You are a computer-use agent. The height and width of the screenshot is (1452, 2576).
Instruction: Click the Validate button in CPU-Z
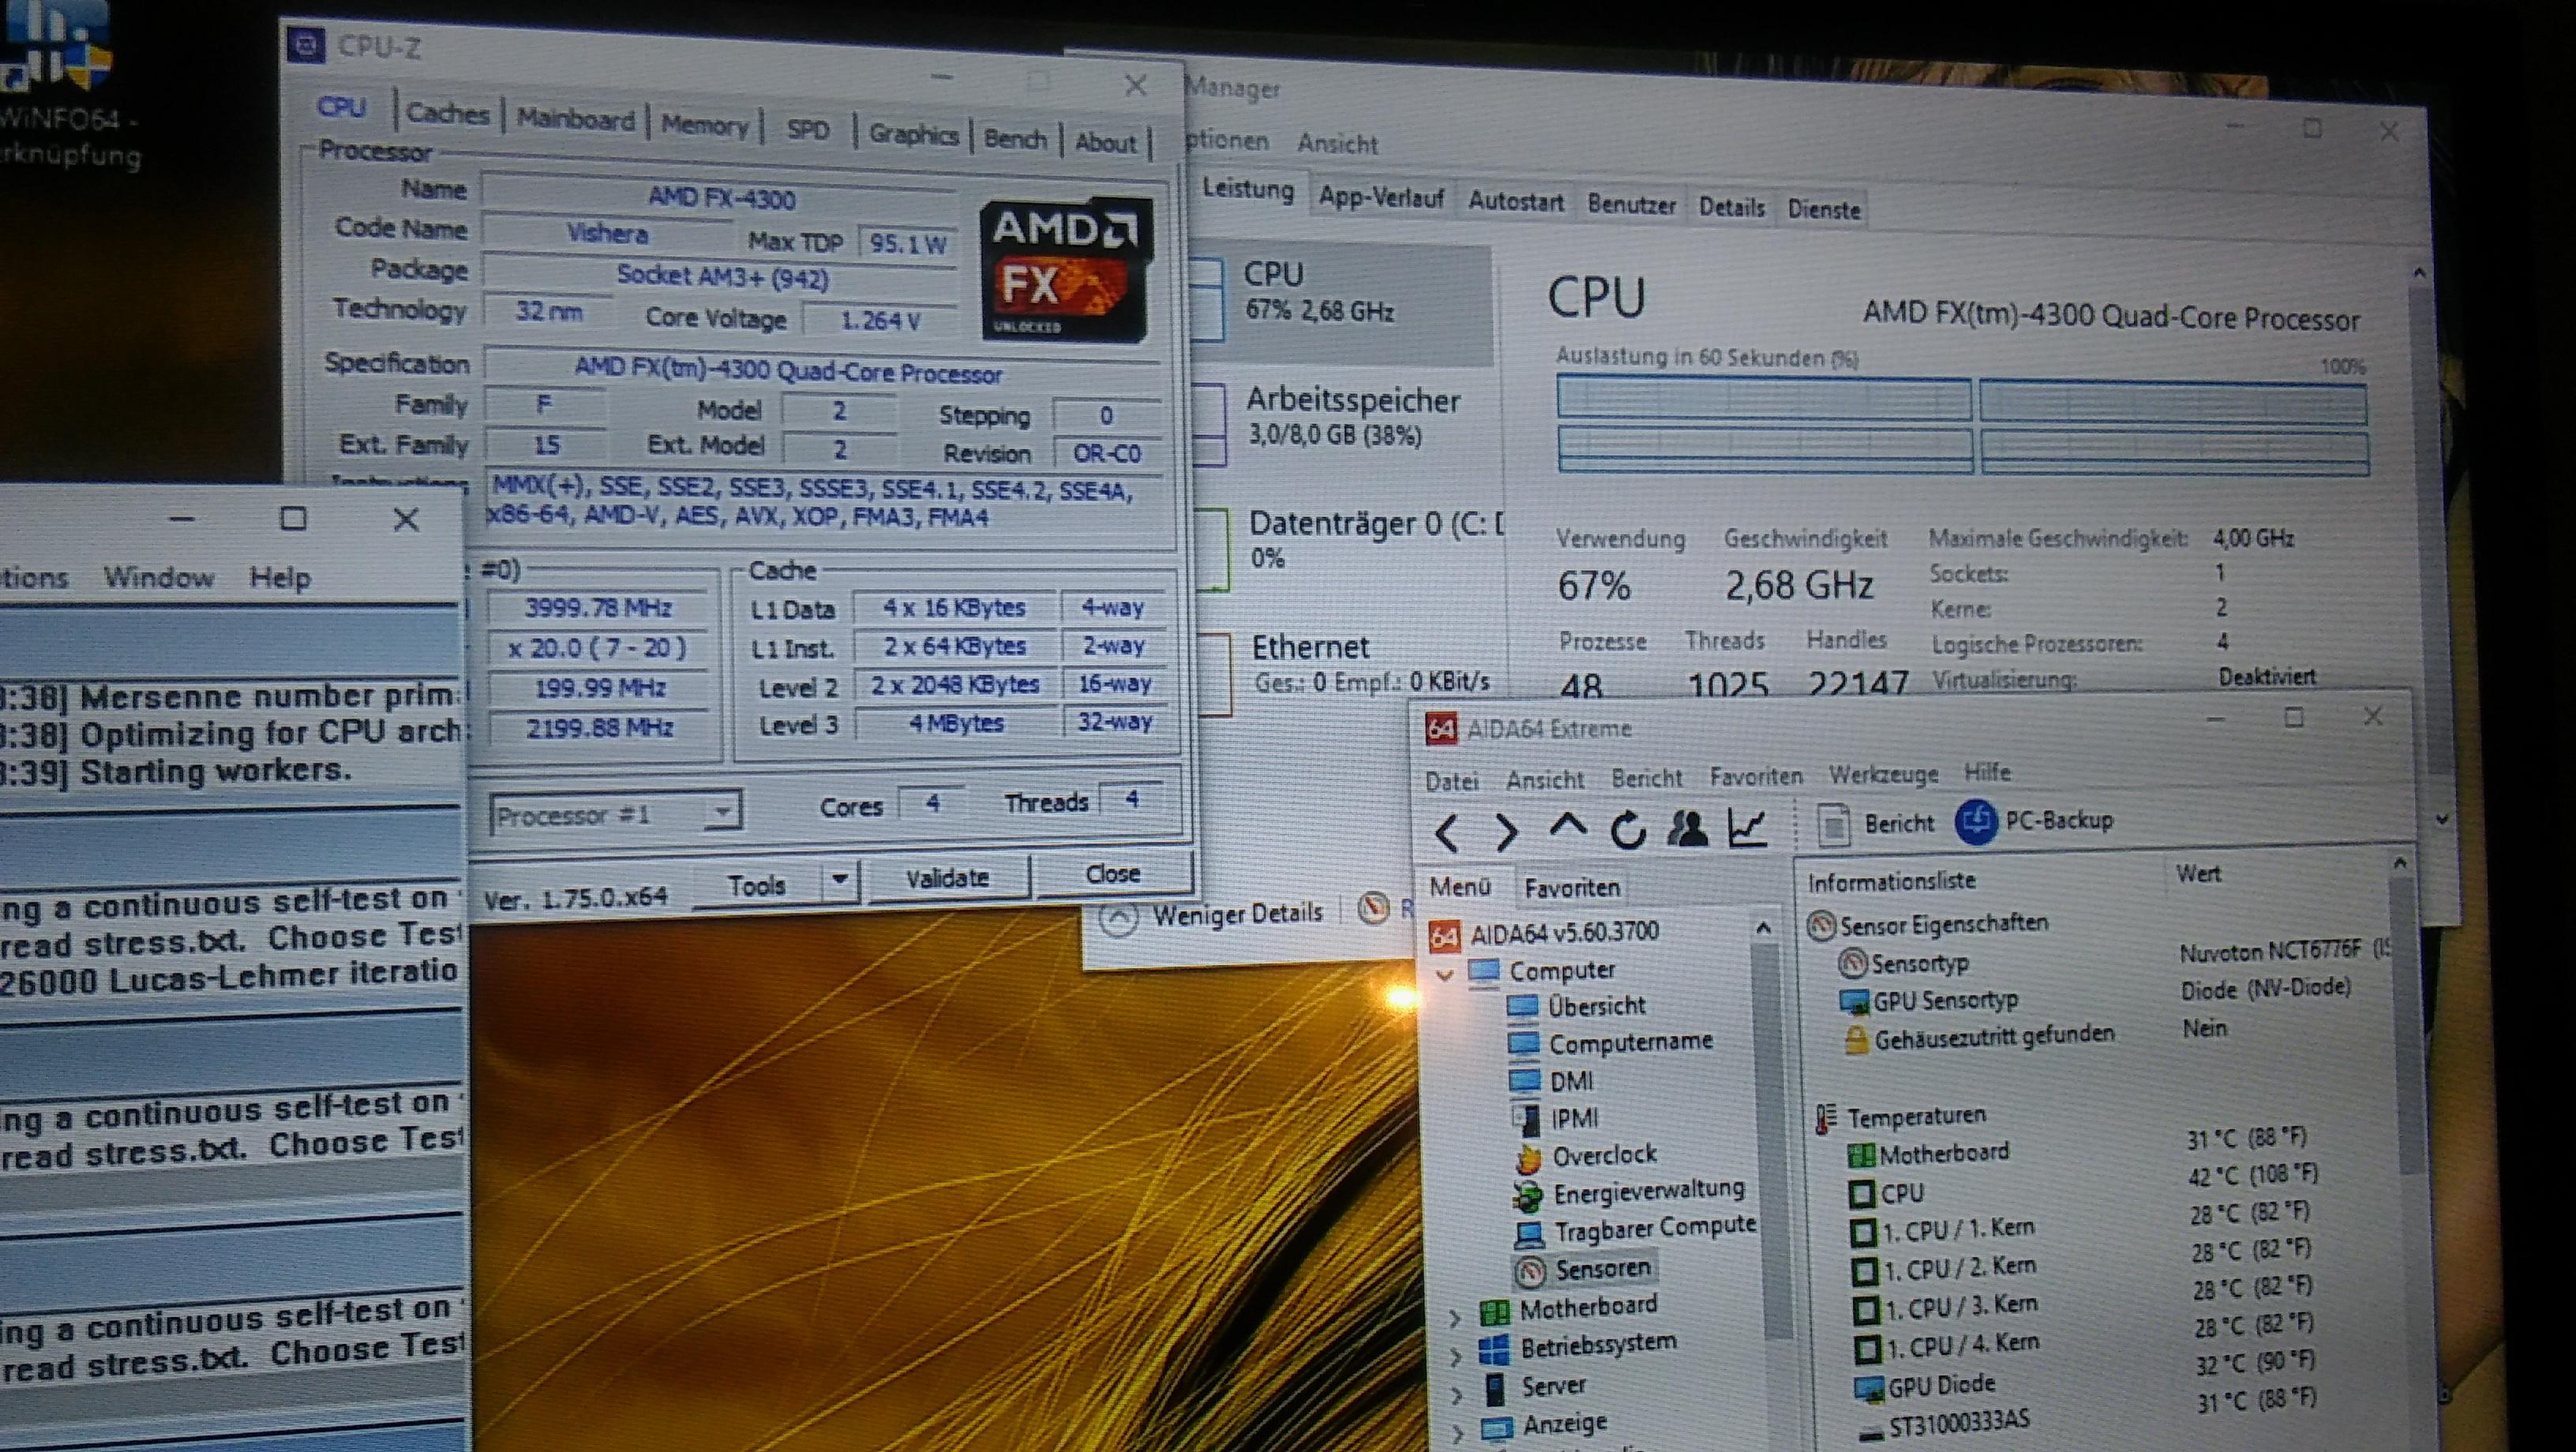947,878
